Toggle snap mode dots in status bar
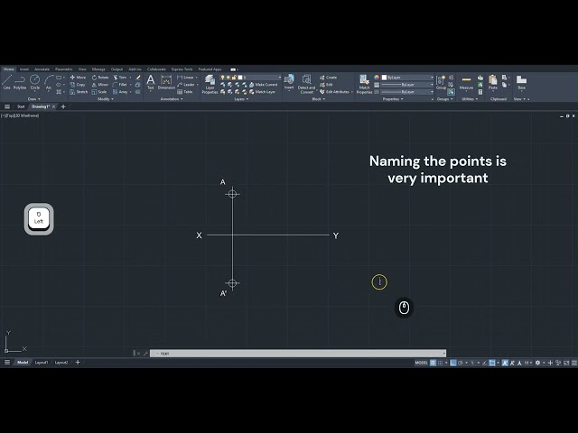The height and width of the screenshot is (433, 578). click(x=440, y=363)
